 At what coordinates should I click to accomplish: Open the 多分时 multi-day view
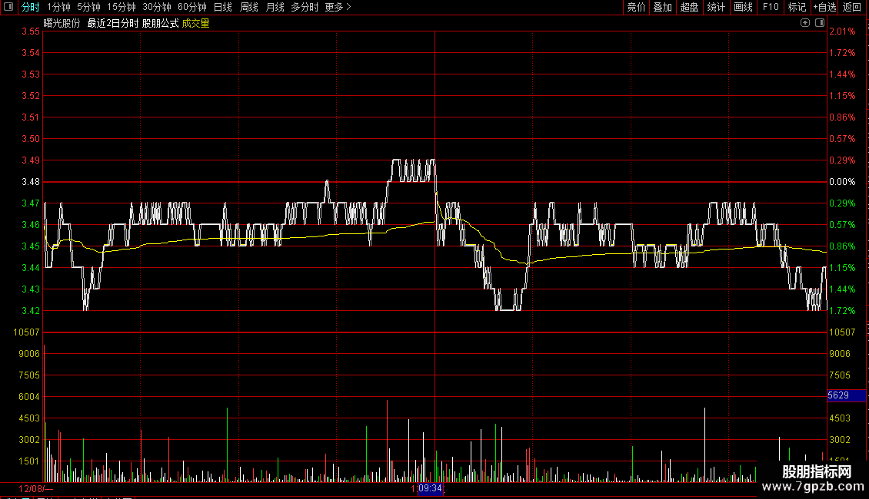coord(305,7)
